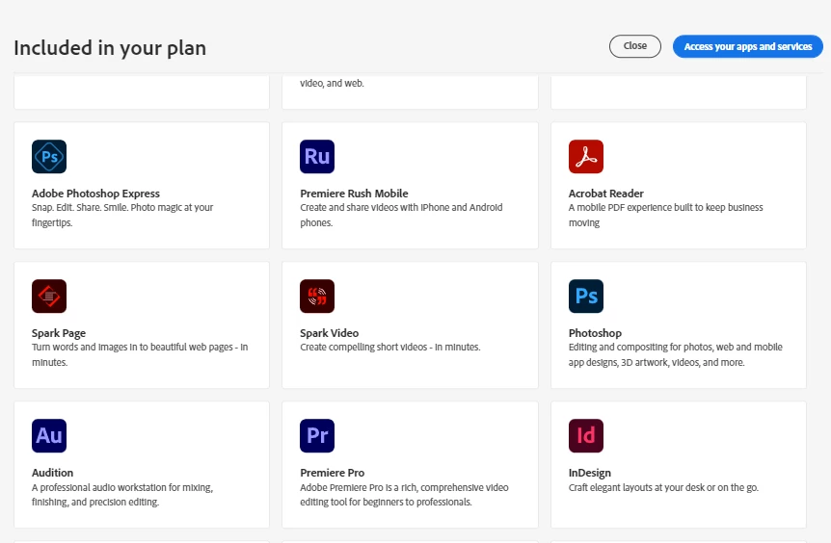831x543 pixels.
Task: Click the InDesign Id icon
Action: pyautogui.click(x=585, y=436)
